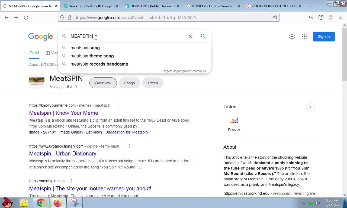Image resolution: width=347 pixels, height=208 pixels.
Task: Close the MONKEY Google Search tab
Action: pos(239,6)
